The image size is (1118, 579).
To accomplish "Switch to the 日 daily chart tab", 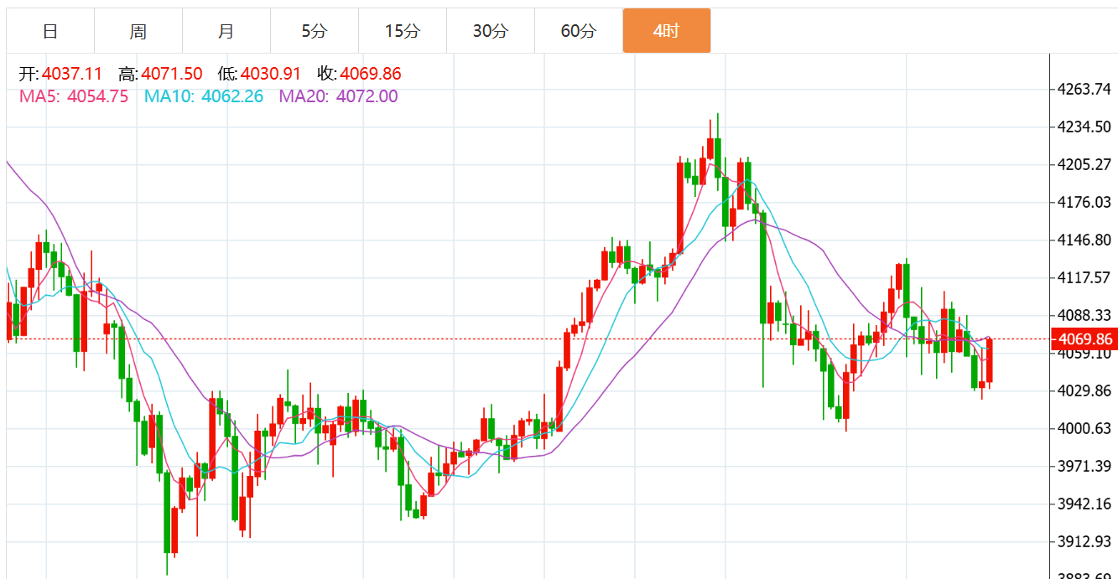I will [x=50, y=32].
